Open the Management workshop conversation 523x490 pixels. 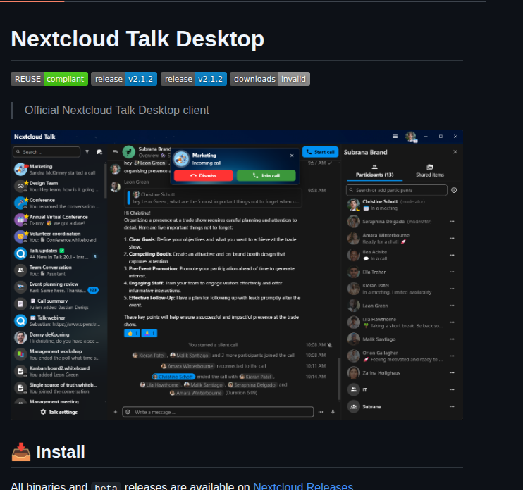[58, 354]
